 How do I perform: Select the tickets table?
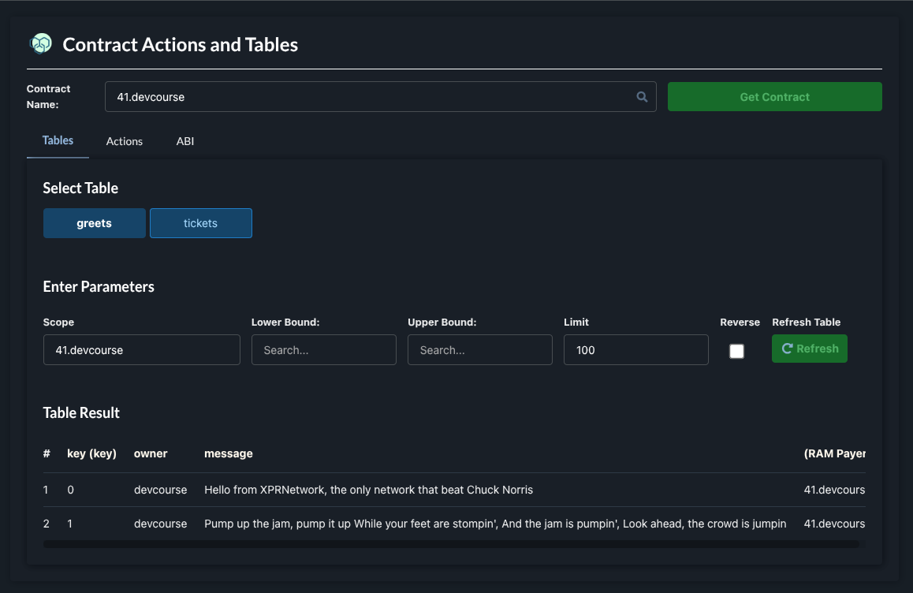(x=201, y=223)
